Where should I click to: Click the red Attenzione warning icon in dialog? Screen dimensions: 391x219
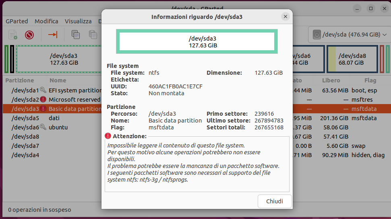pyautogui.click(x=108, y=136)
